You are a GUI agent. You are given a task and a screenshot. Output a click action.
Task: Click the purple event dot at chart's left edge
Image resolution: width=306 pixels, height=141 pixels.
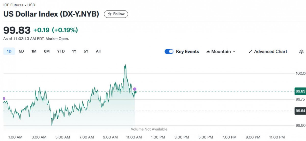[x=4, y=99]
